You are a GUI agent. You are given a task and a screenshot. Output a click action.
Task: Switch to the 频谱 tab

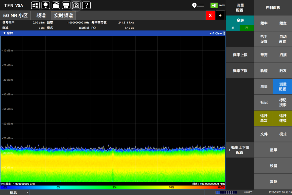[x=41, y=15]
